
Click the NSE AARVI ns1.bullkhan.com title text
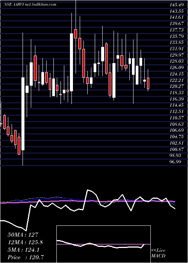click(x=30, y=5)
